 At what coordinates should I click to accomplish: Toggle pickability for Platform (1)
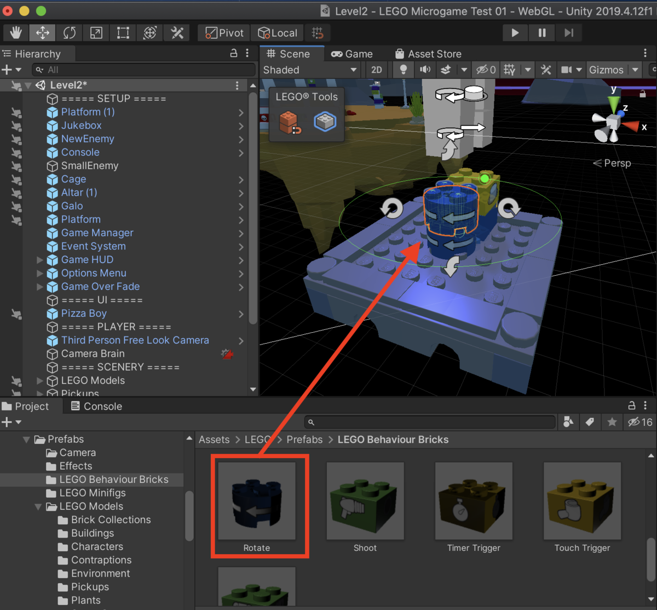17,112
